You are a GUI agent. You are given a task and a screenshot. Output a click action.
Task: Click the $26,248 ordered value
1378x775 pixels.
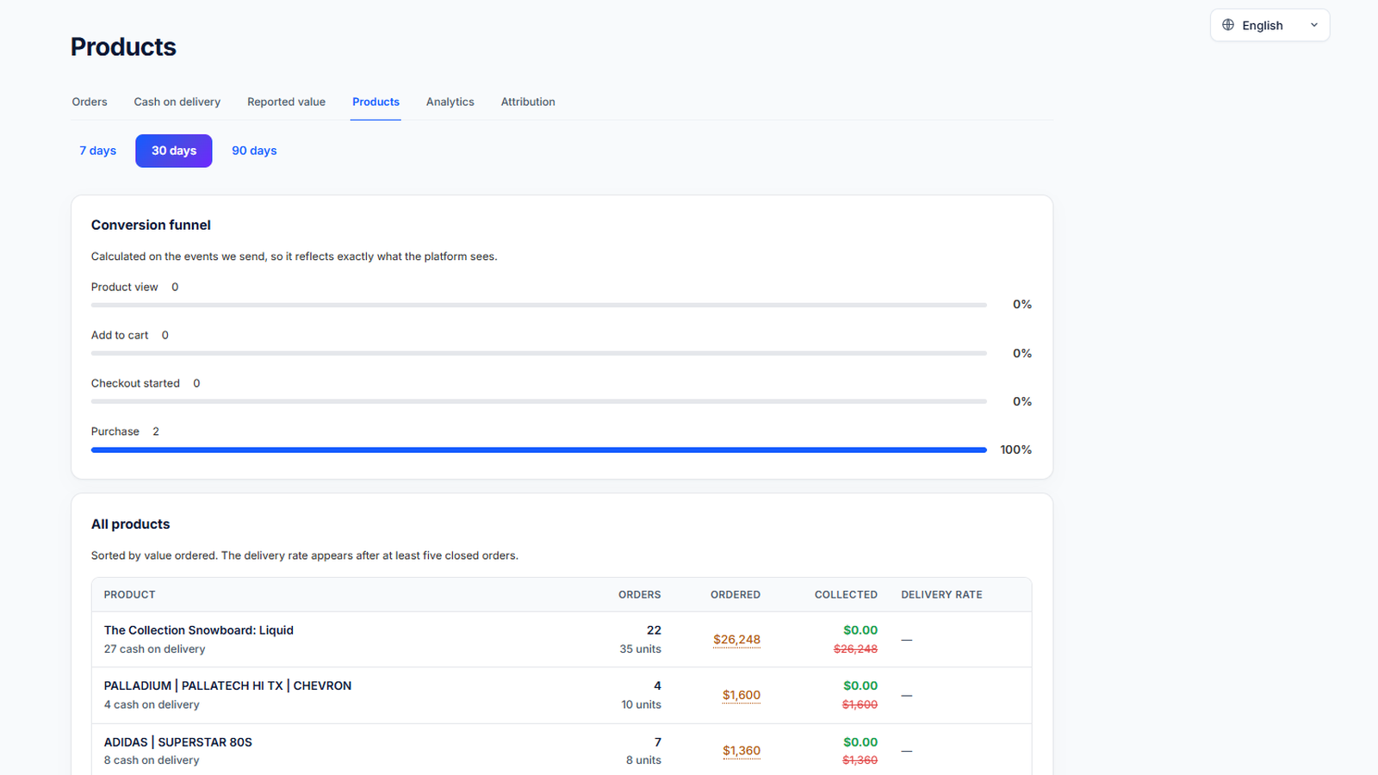pos(736,640)
